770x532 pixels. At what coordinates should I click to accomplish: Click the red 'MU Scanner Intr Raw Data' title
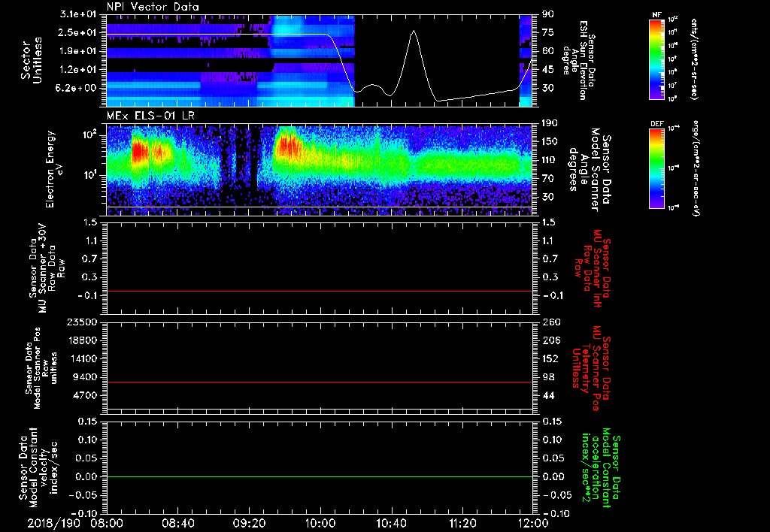(593, 268)
